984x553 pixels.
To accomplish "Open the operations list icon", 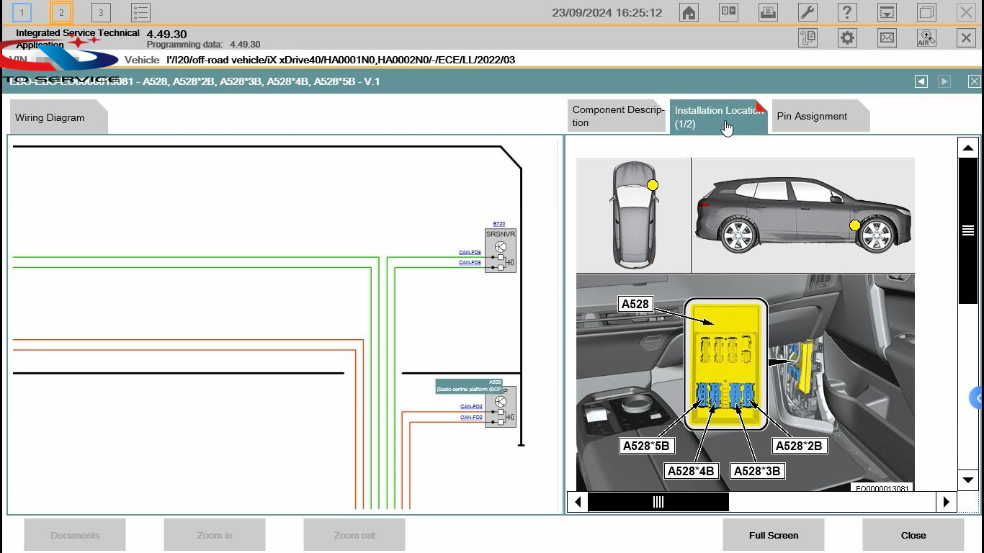I will pyautogui.click(x=140, y=12).
